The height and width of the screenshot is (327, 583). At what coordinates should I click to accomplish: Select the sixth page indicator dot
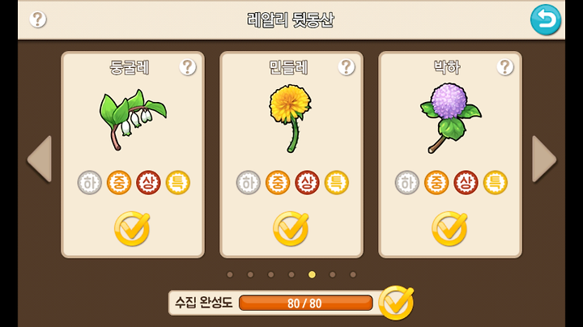tap(333, 274)
